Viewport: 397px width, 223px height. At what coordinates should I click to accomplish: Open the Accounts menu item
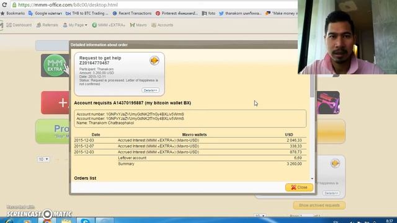[x=163, y=25]
